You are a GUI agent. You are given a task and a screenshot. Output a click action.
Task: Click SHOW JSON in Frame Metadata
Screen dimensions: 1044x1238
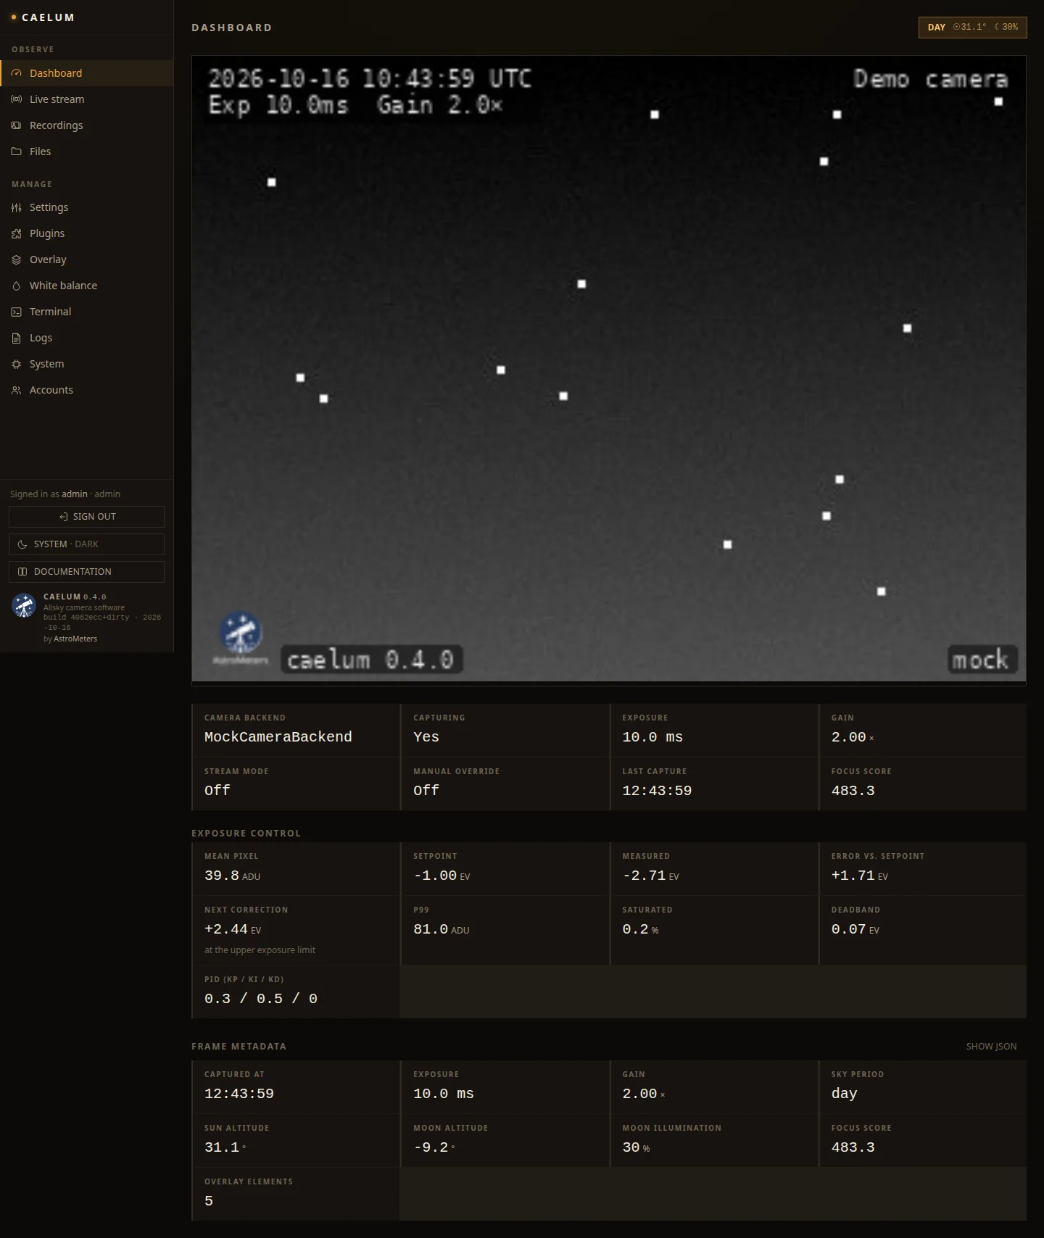991,1047
